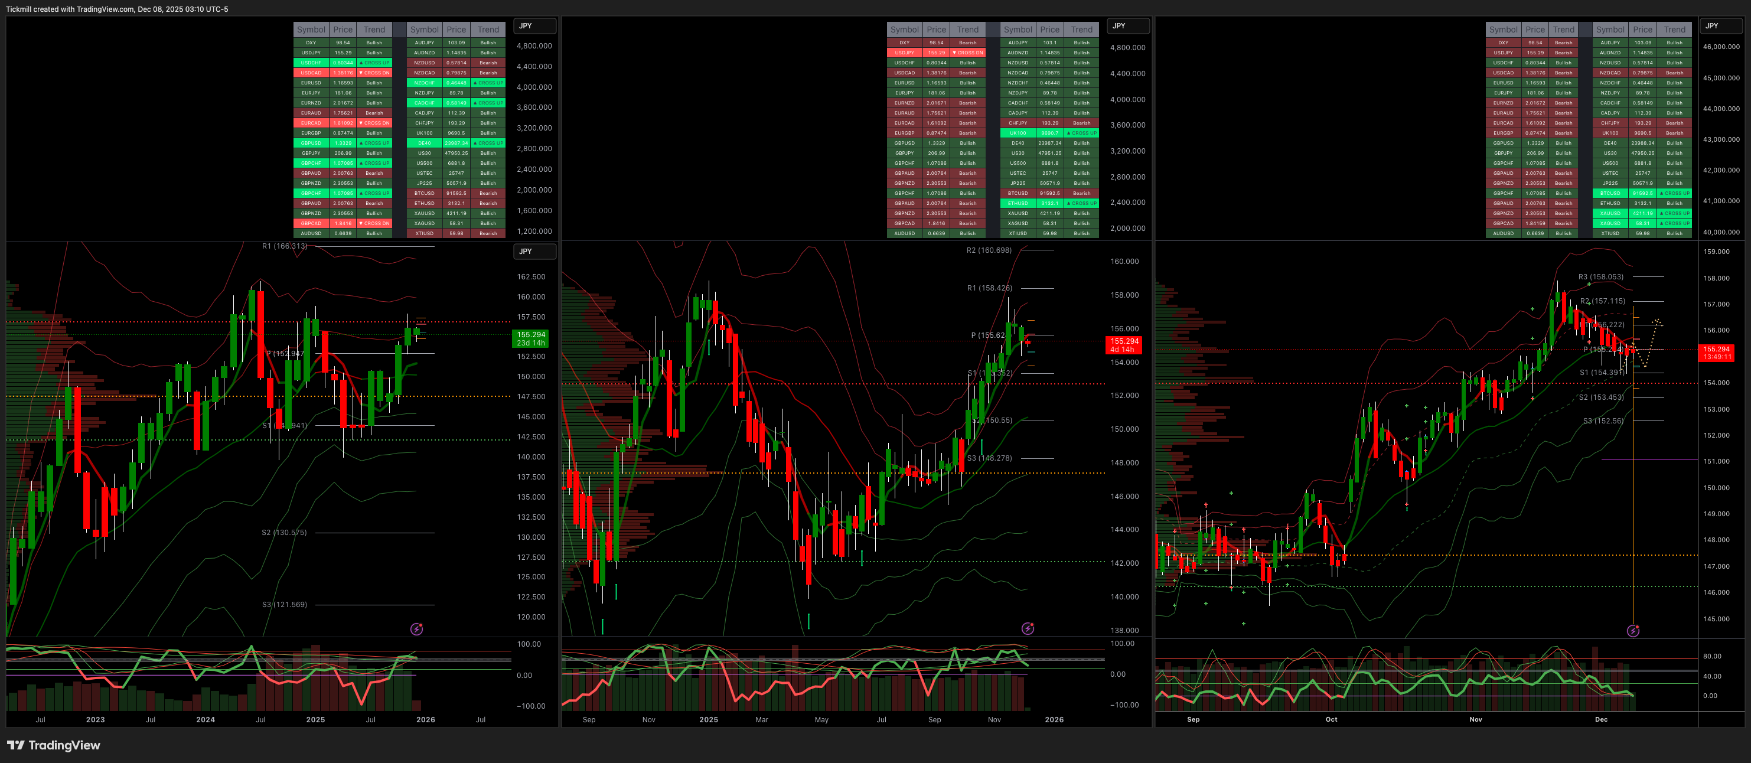Image resolution: width=1751 pixels, height=763 pixels.
Task: Click the TradingView logo at bottom left
Action: tap(54, 745)
